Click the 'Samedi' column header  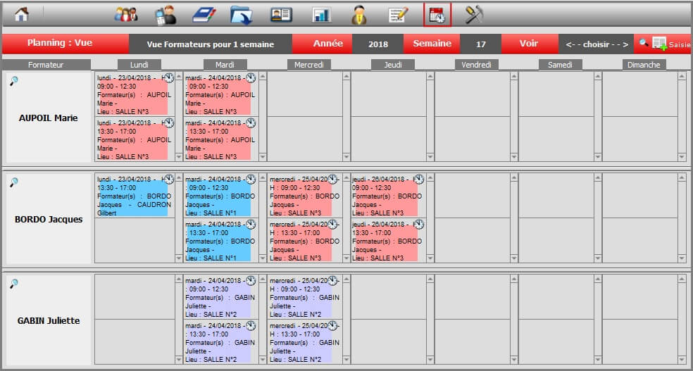click(560, 65)
